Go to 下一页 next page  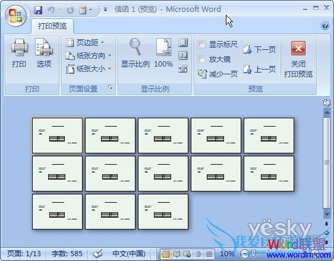[x=259, y=49]
